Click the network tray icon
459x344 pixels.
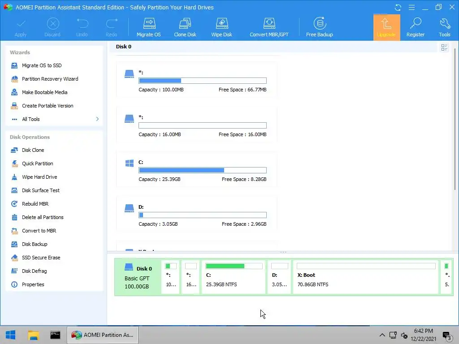(393, 335)
